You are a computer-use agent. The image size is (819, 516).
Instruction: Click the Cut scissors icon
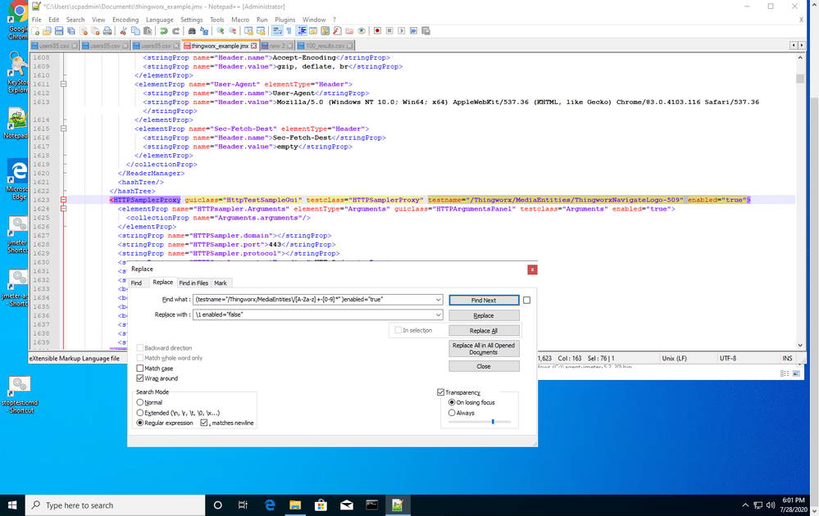[x=123, y=31]
